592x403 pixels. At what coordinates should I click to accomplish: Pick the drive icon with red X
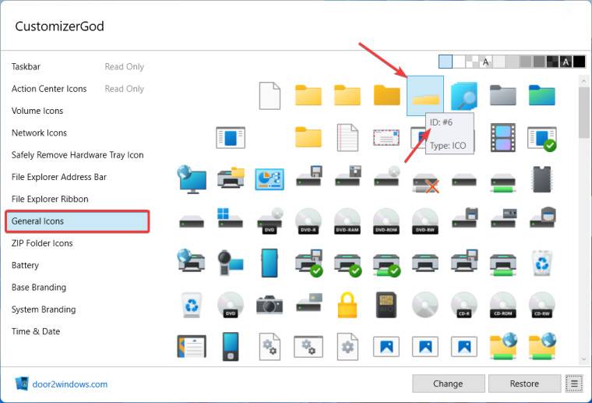425,183
